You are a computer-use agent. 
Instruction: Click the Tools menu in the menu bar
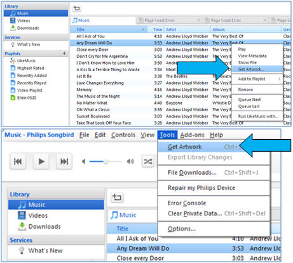pyautogui.click(x=167, y=135)
